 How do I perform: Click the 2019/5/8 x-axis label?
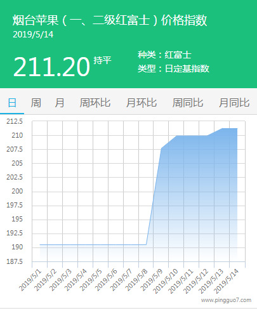point(137,280)
